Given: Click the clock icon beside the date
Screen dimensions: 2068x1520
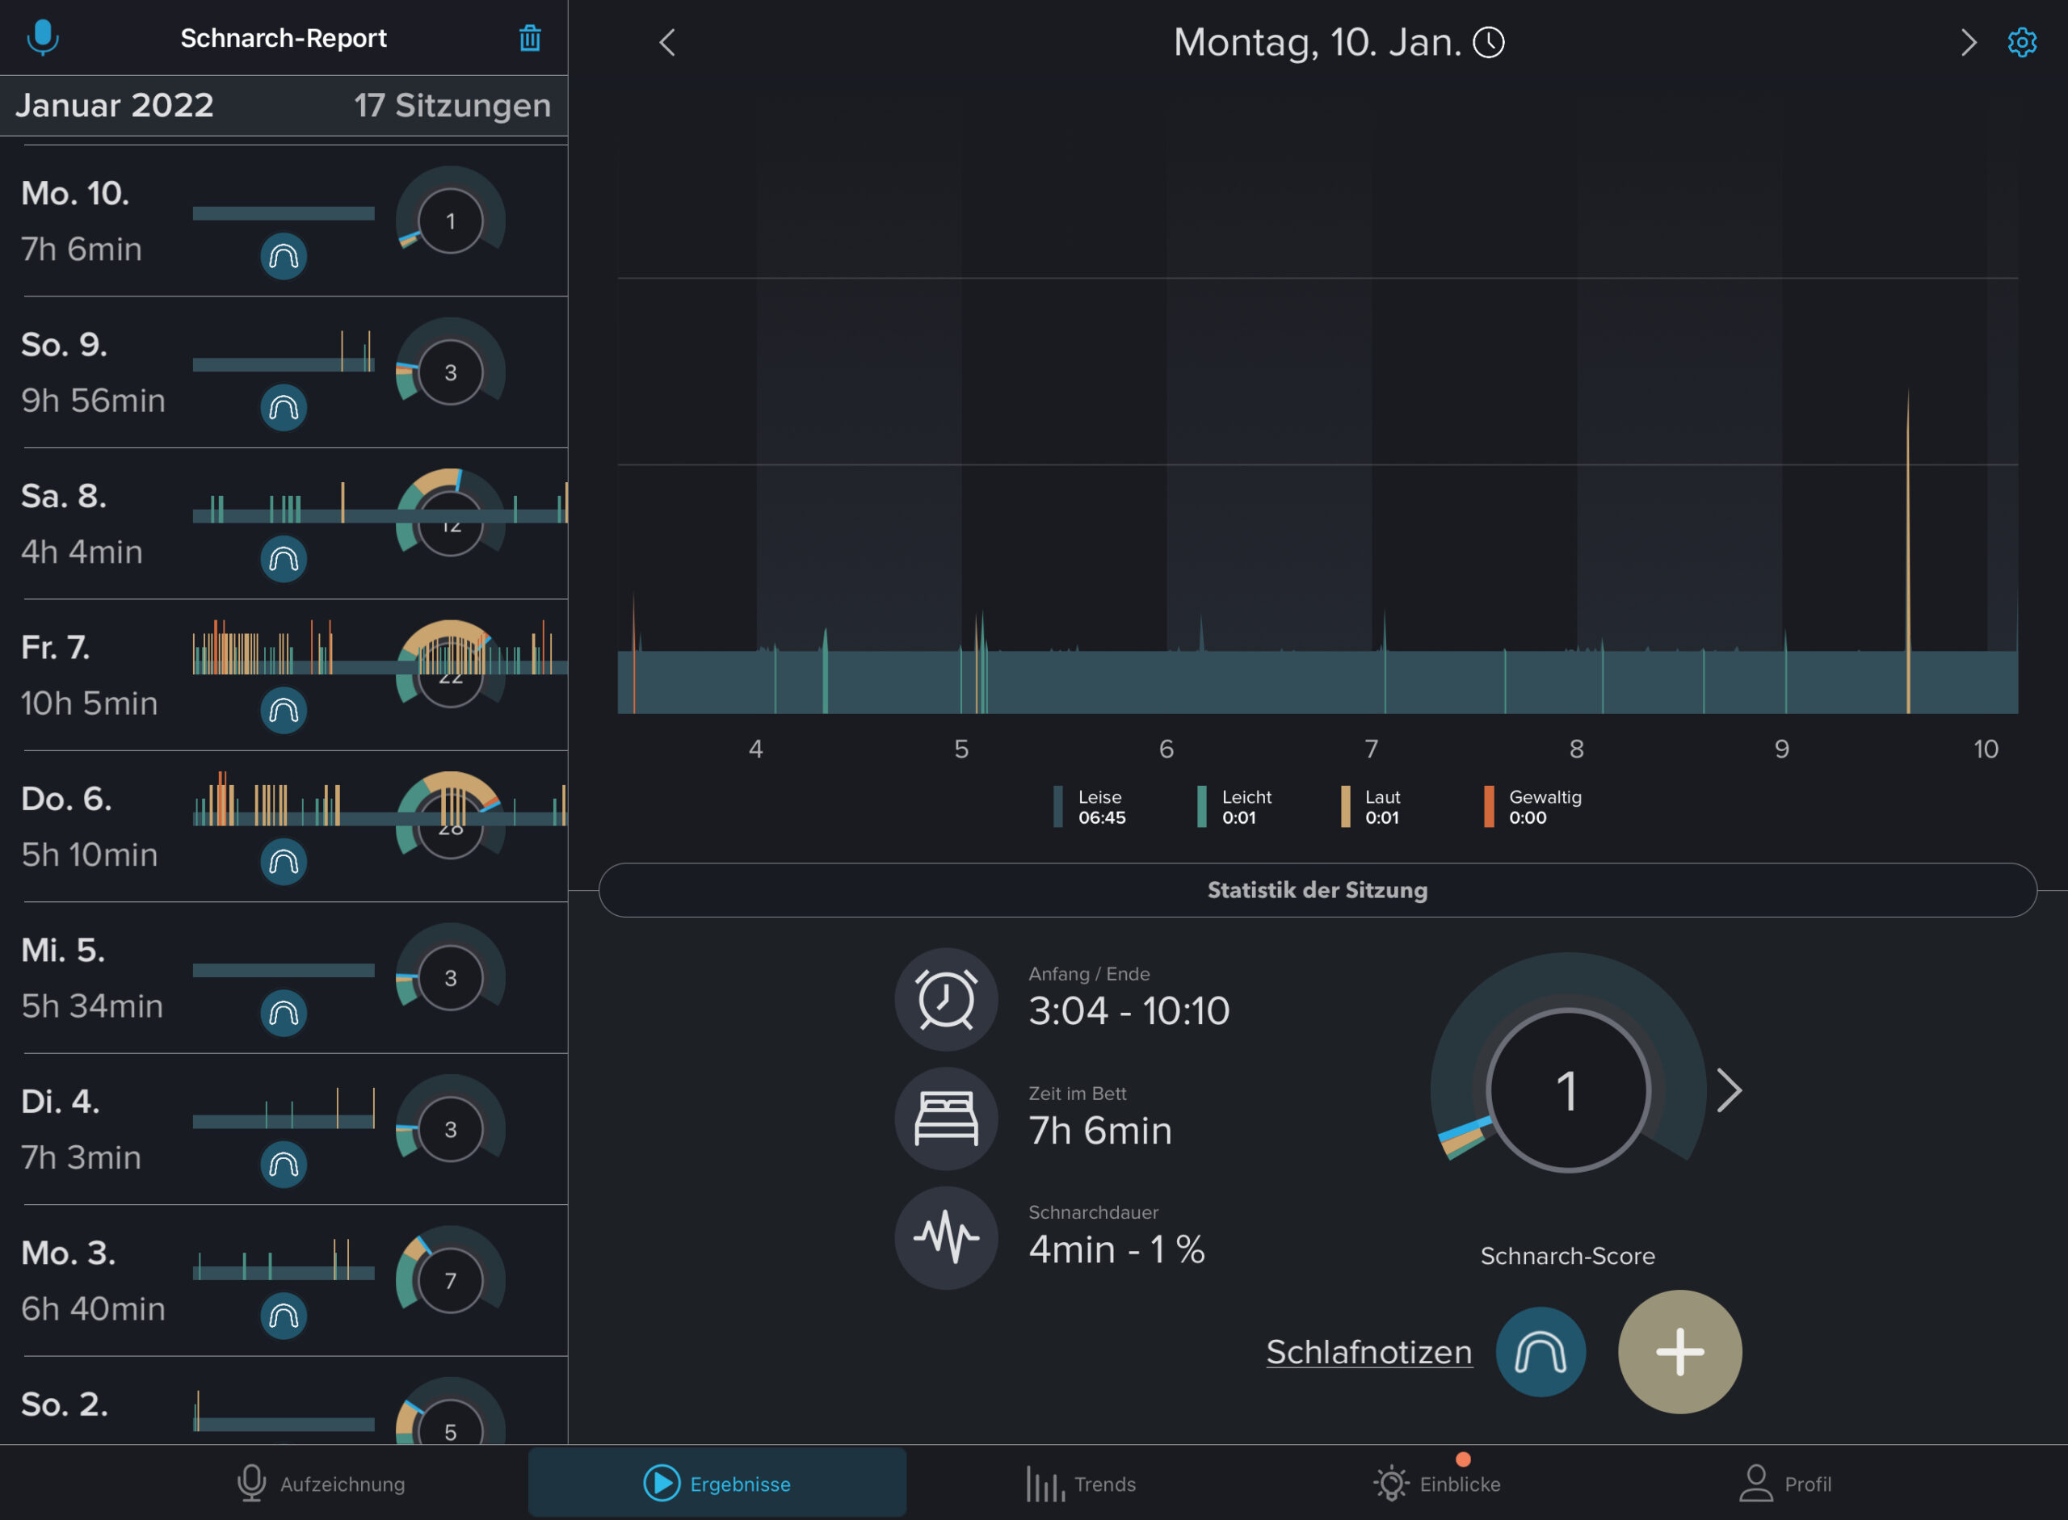Looking at the screenshot, I should coord(1488,42).
